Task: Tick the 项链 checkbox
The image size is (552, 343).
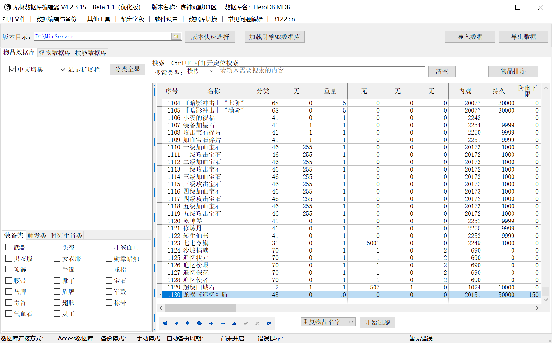Action: [9, 269]
